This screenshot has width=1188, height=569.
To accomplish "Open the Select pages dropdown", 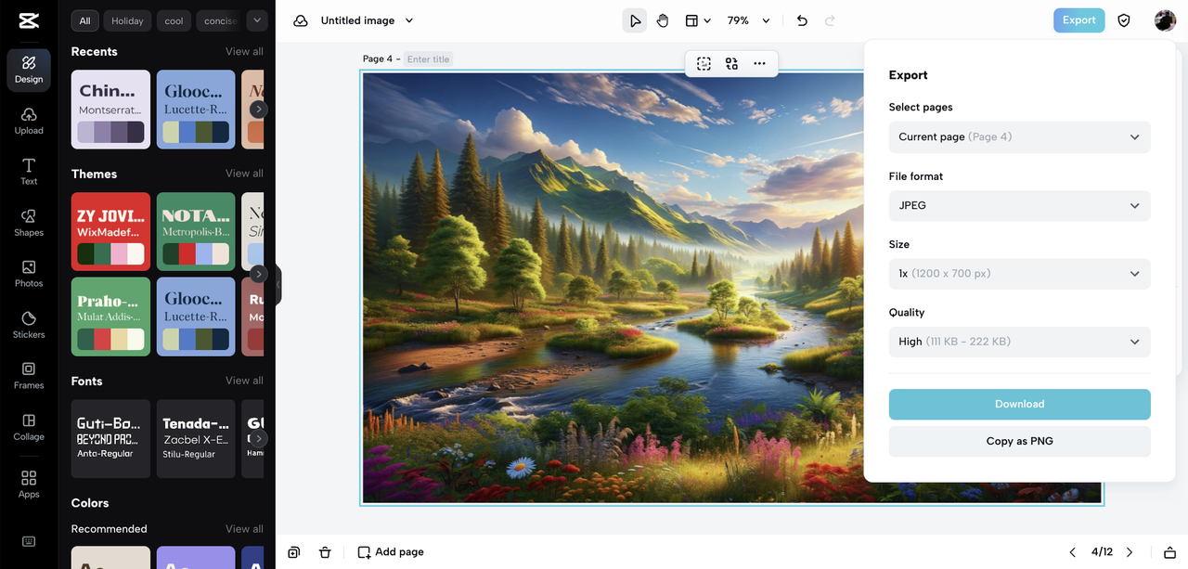I will 1019,137.
